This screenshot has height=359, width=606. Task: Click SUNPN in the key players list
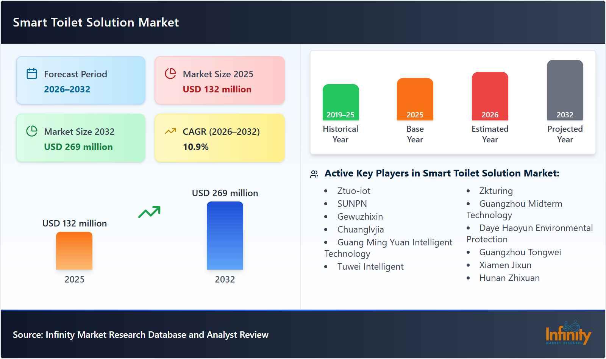tap(352, 204)
